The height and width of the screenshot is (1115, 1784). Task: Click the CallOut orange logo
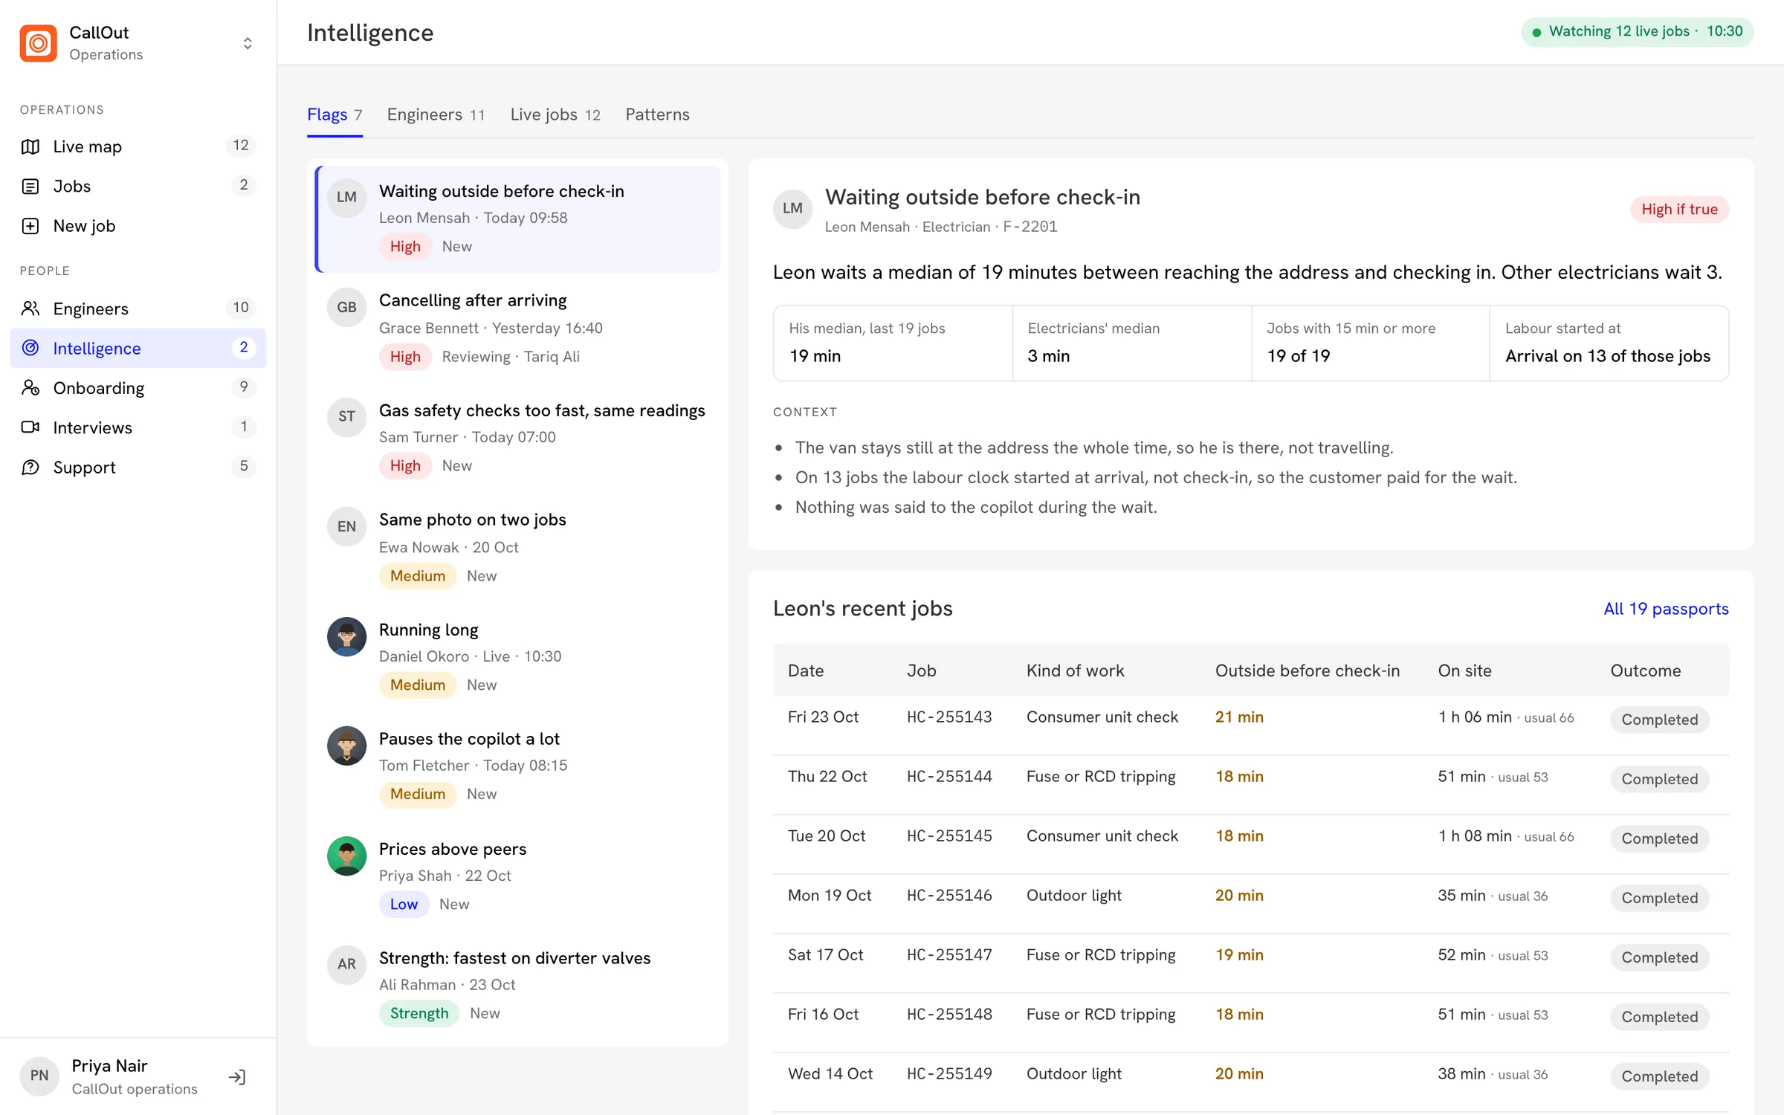tap(39, 43)
